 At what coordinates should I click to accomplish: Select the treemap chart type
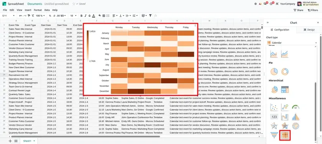click(x=284, y=89)
